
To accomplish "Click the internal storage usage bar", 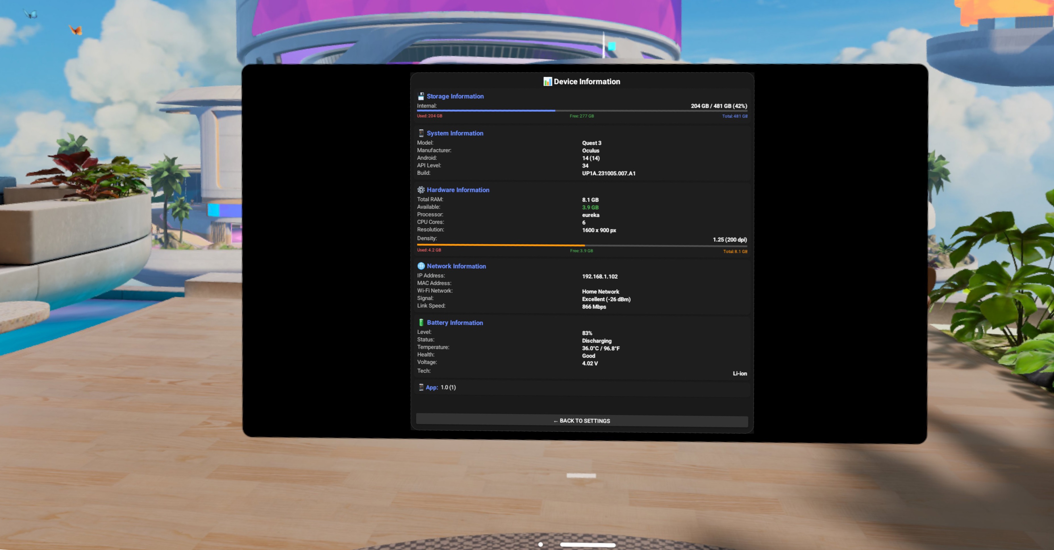I will pos(582,110).
